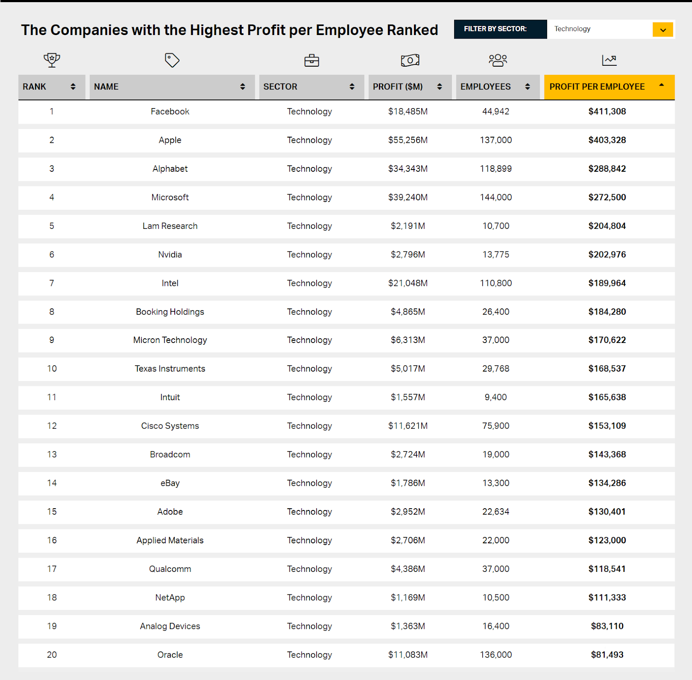
Task: Sort by Profit Per Employee column
Action: (x=597, y=87)
